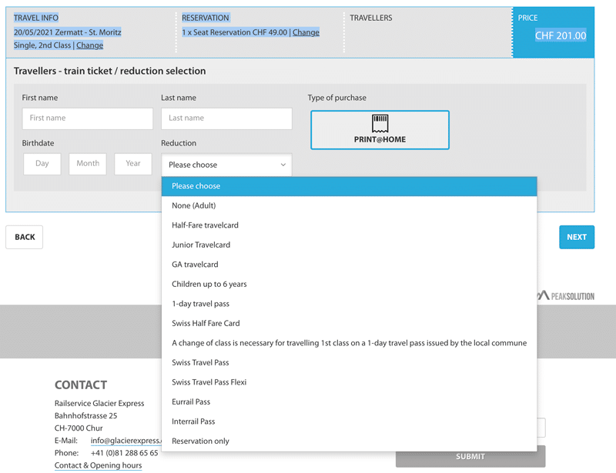Select 'Half-Fare travelcard' option
The height and width of the screenshot is (473, 616).
pyautogui.click(x=349, y=225)
